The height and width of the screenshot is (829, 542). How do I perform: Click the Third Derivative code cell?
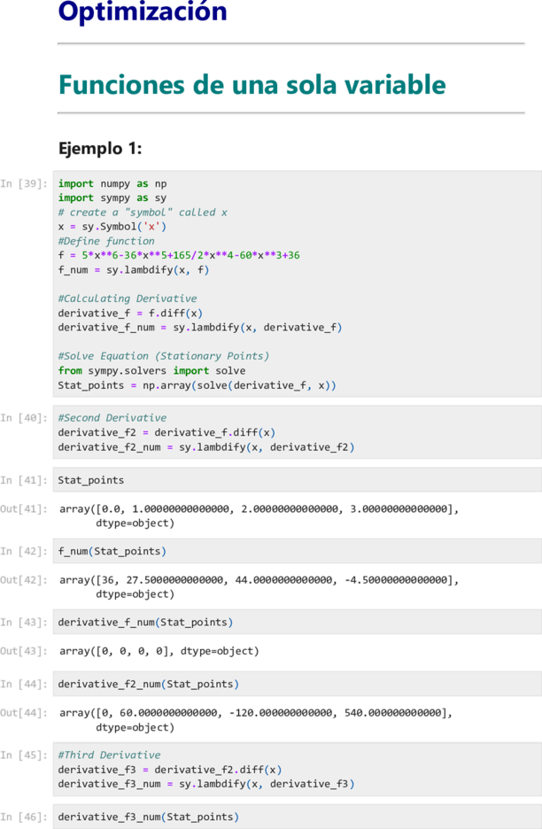point(298,770)
